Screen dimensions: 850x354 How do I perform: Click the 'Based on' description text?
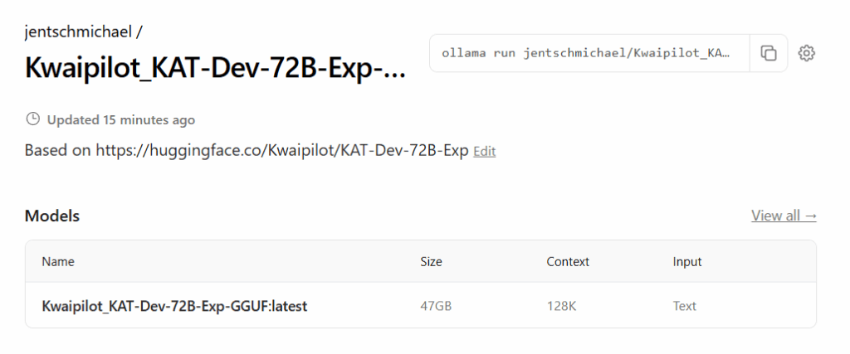[58, 151]
